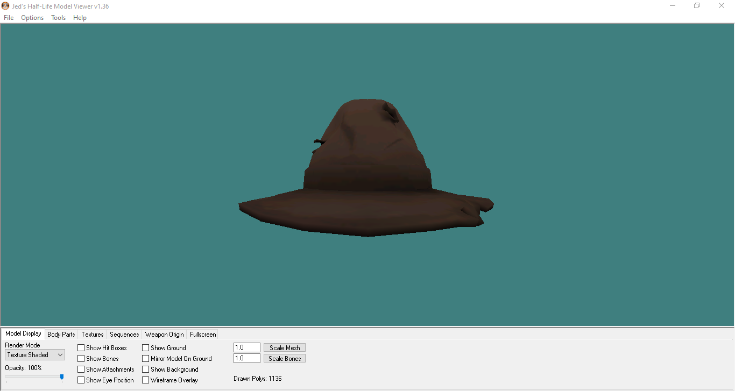Enable Show Hit Boxes checkbox
This screenshot has height=391, width=735.
pyautogui.click(x=81, y=348)
